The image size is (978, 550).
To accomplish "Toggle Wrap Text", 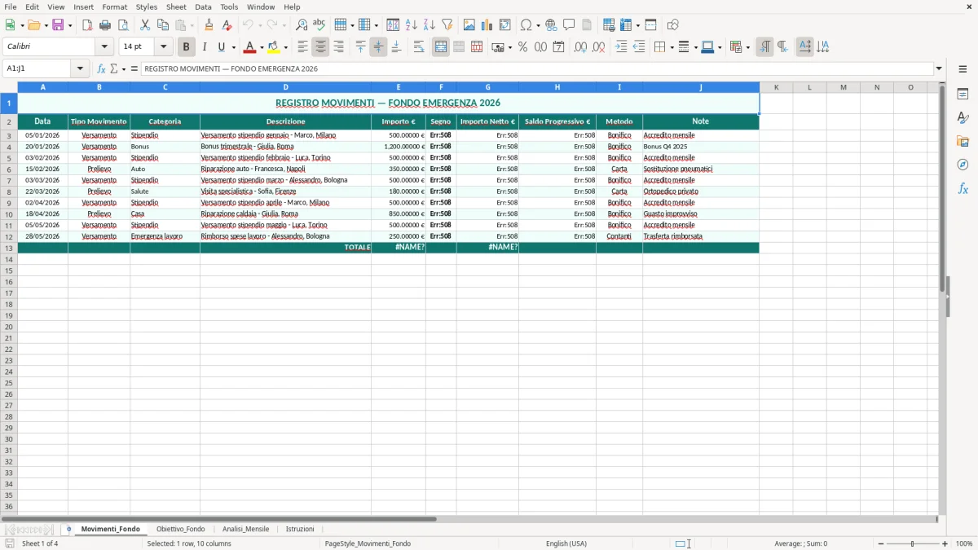I will click(x=419, y=47).
